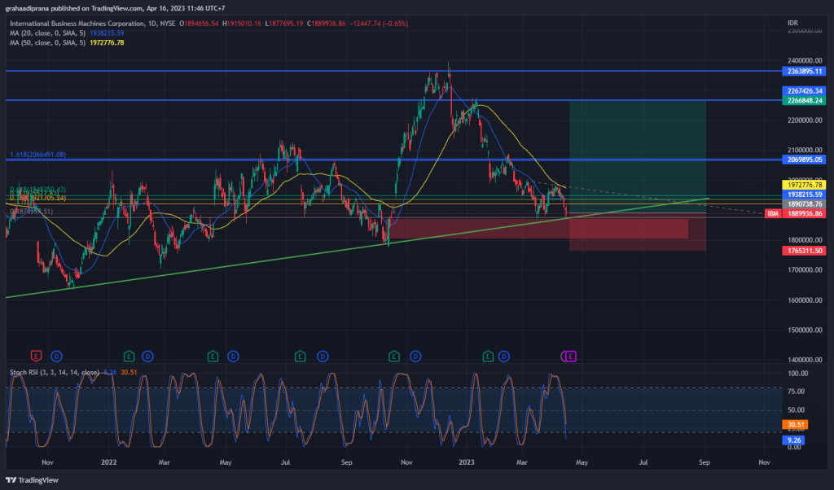
Task: Click the red E earnings marker near October 2021
Action: [x=36, y=356]
